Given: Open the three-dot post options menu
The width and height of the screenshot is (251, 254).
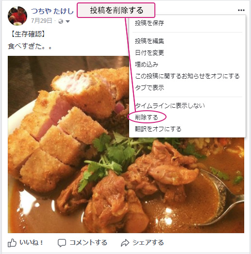Looking at the screenshot, I should [x=241, y=10].
